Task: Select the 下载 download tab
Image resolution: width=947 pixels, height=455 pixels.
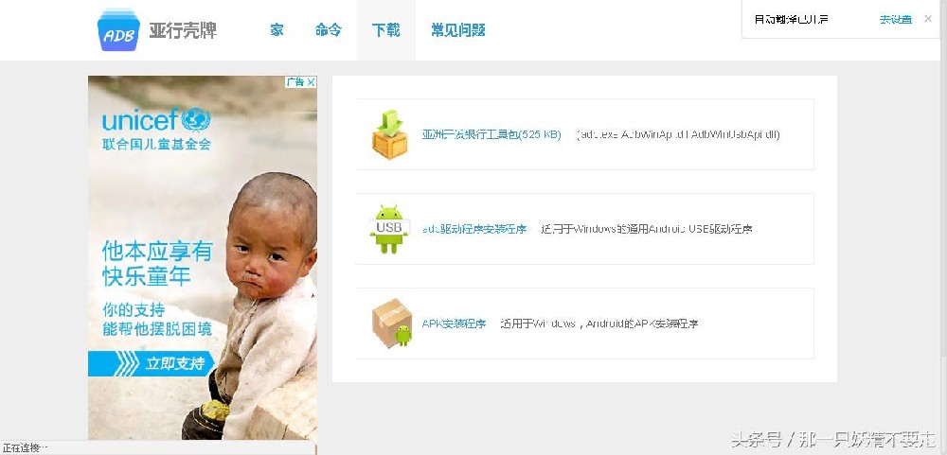Action: [x=386, y=30]
